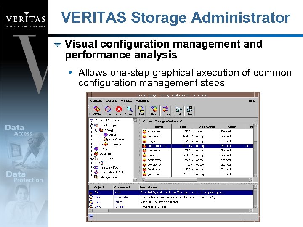
Task: Open the Props toolbar icon
Action: [x=166, y=111]
